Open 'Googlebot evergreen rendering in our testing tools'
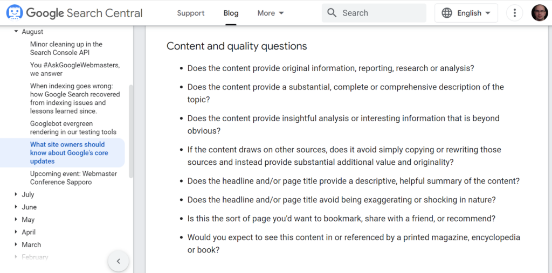Image resolution: width=552 pixels, height=273 pixels. (73, 128)
